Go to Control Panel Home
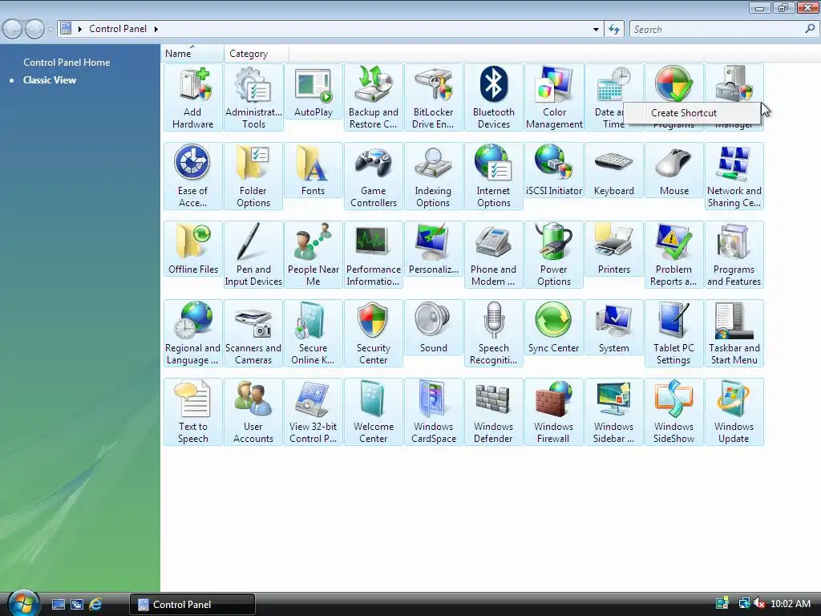This screenshot has height=616, width=821. [x=67, y=63]
